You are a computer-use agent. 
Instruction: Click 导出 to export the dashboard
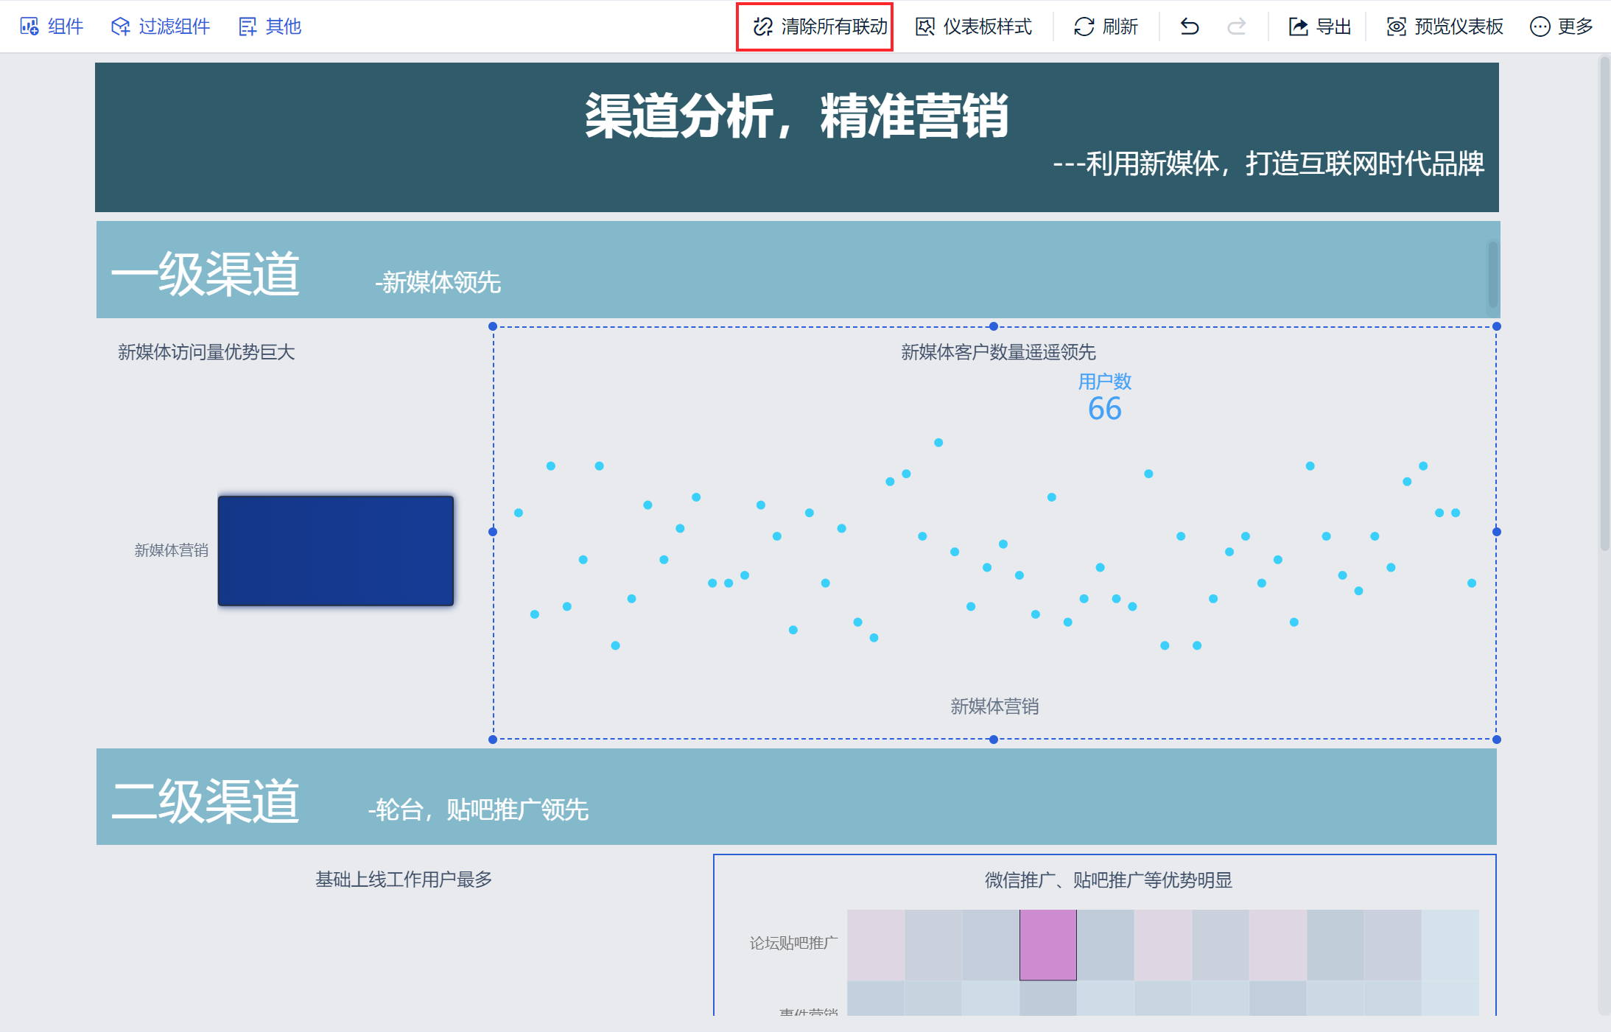pyautogui.click(x=1319, y=27)
